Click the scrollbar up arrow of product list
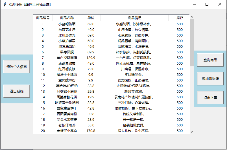The width and height of the screenshot is (227, 150). (192, 17)
